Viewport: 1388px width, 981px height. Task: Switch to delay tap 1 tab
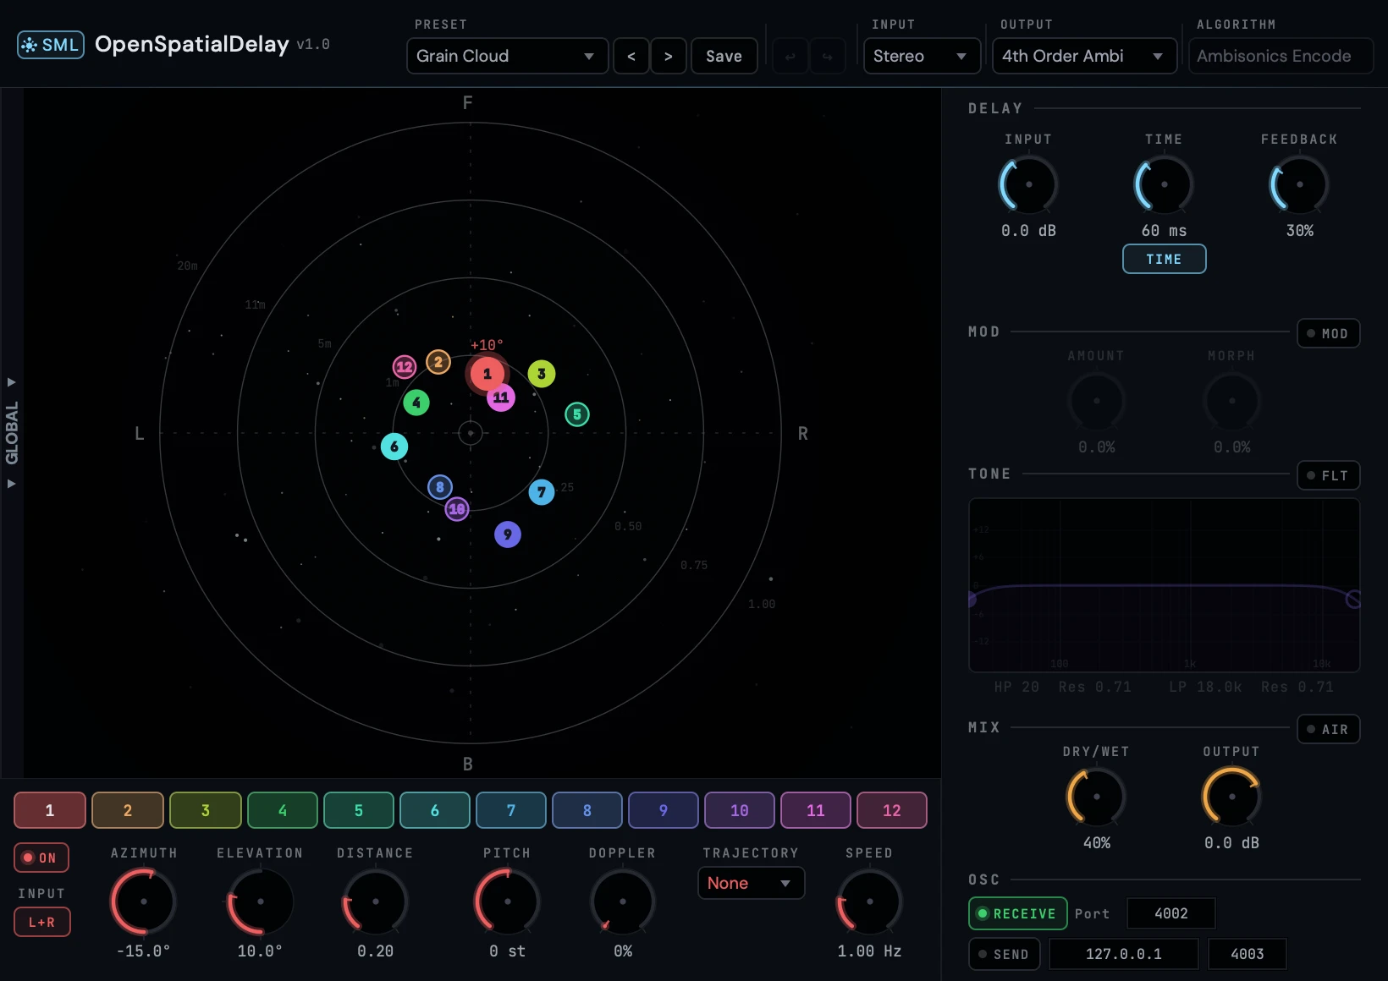point(50,810)
